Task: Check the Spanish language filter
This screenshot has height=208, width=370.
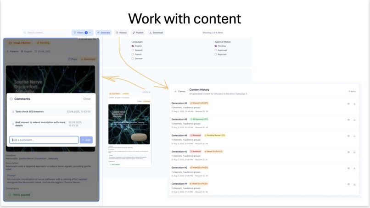Action: point(133,50)
